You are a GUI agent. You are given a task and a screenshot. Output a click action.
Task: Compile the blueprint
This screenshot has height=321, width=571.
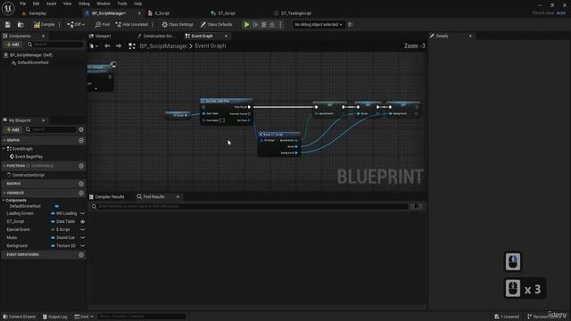point(44,24)
